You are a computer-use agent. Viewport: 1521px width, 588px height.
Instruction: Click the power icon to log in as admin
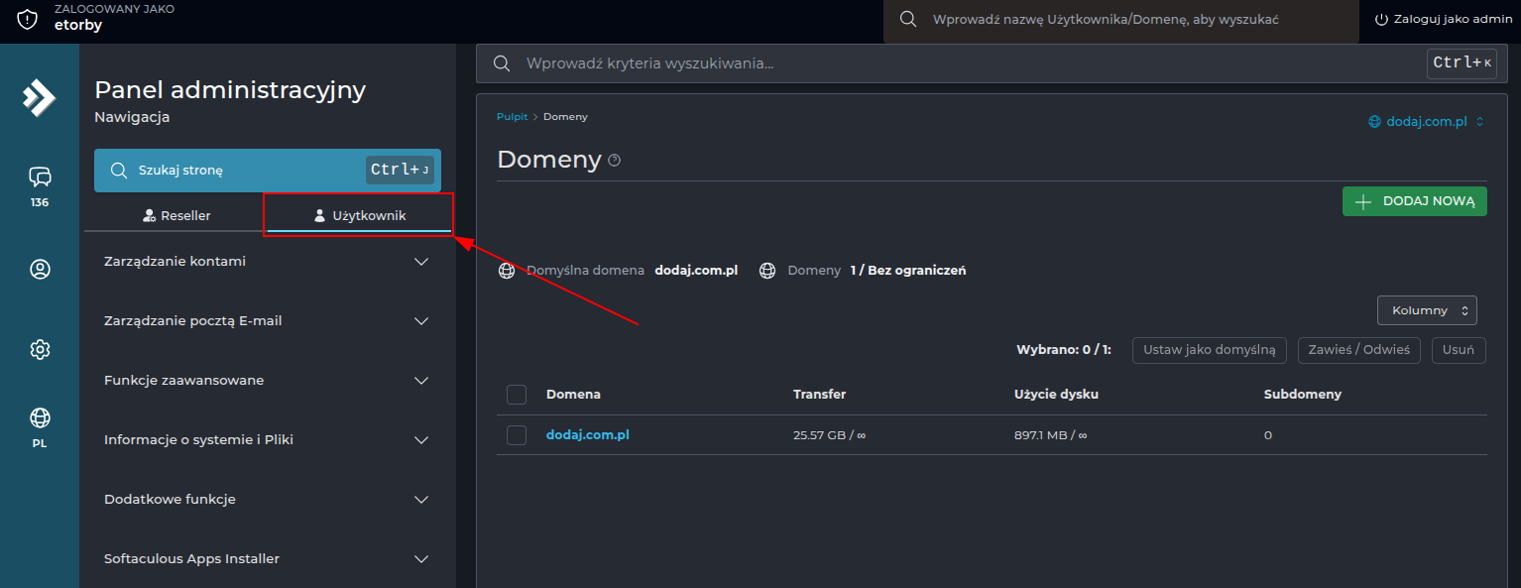click(x=1381, y=19)
